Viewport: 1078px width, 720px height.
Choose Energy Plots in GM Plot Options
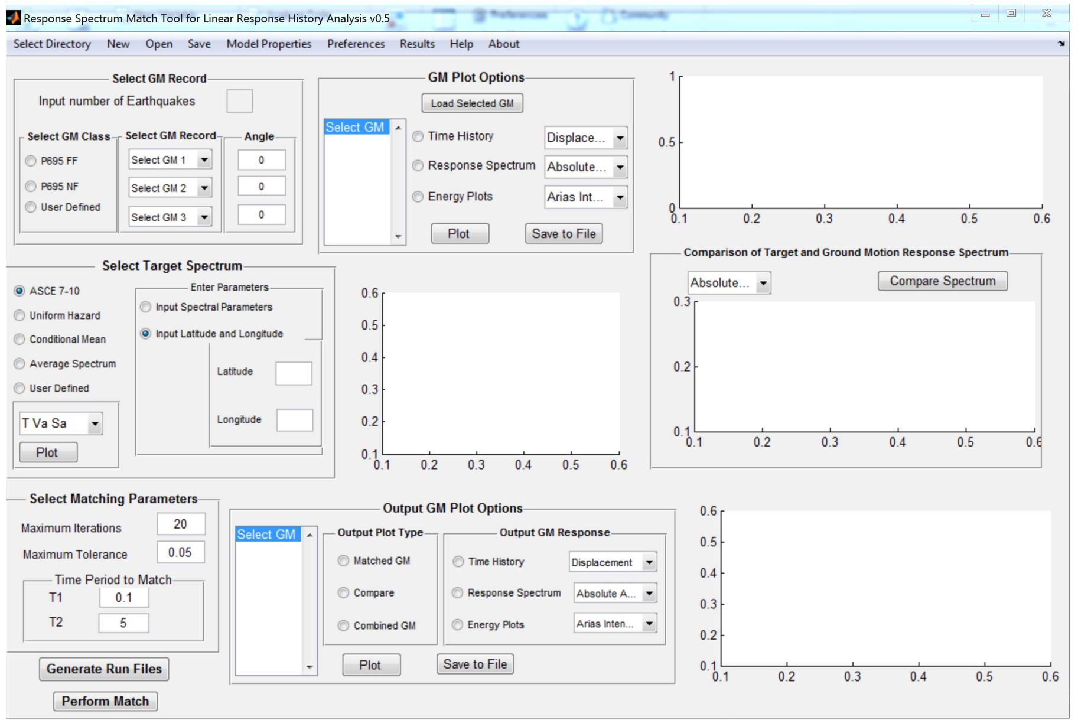419,197
